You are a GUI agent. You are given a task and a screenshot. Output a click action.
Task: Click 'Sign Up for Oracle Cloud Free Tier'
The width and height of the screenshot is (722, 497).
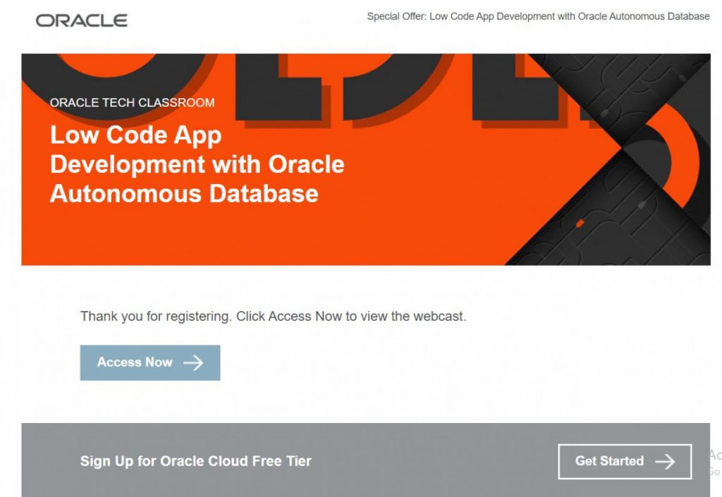coord(196,461)
